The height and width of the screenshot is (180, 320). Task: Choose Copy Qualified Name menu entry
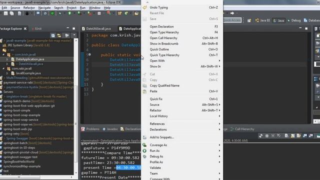(x=182, y=85)
